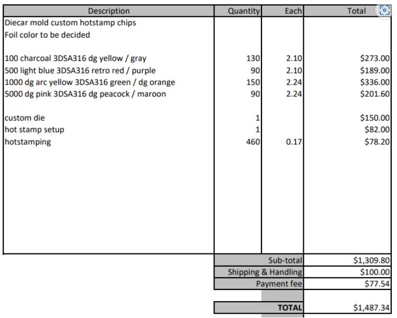Select the 'hot stamp setup' line item
This screenshot has width=397, height=318.
(34, 130)
